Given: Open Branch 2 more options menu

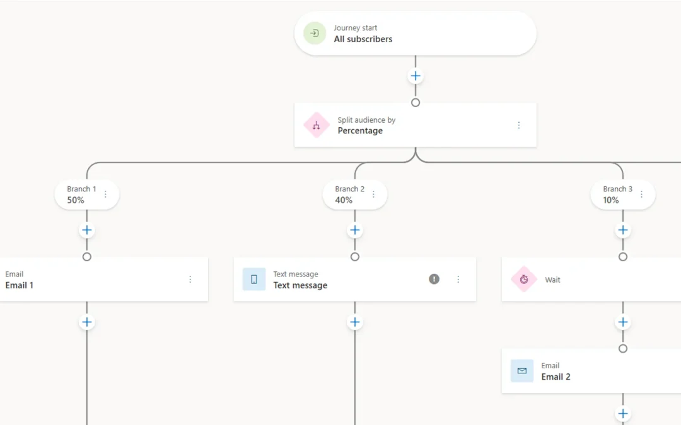Looking at the screenshot, I should tap(373, 195).
